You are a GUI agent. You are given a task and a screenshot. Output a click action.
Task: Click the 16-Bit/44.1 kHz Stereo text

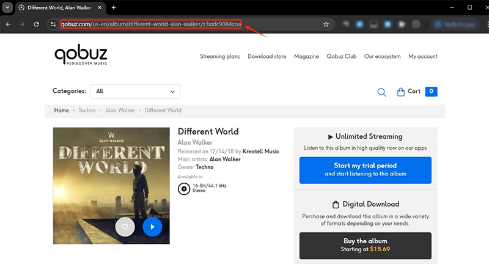pos(209,188)
